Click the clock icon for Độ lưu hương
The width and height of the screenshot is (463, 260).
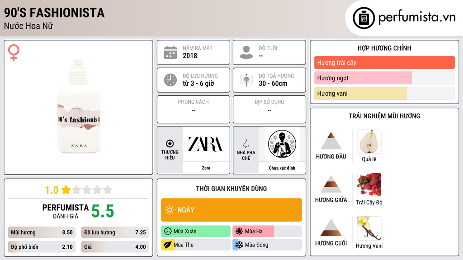(170, 80)
